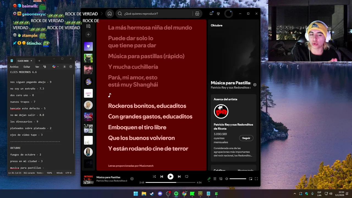Open Patricio Rey y sus Redonditos de Ricota link

click(x=233, y=127)
